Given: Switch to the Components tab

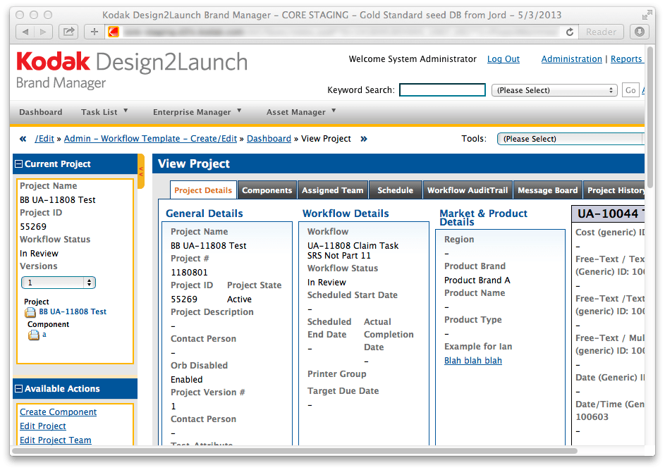Looking at the screenshot, I should point(267,189).
